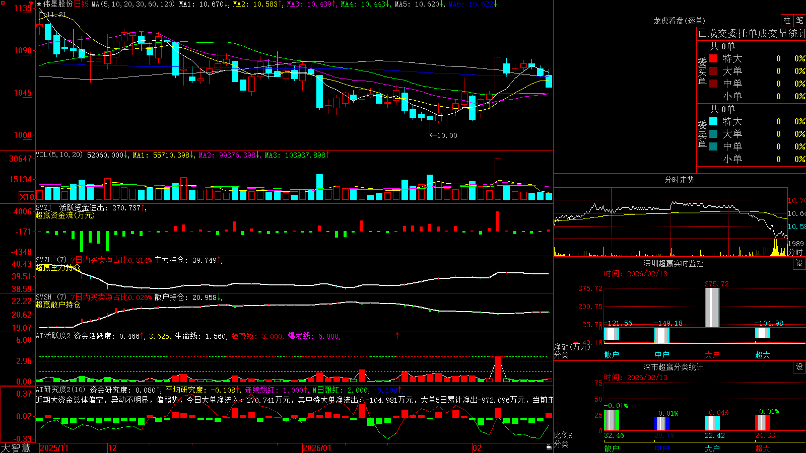Click cyan 特大 swatch in 委卖单
The image size is (806, 453).
click(713, 121)
